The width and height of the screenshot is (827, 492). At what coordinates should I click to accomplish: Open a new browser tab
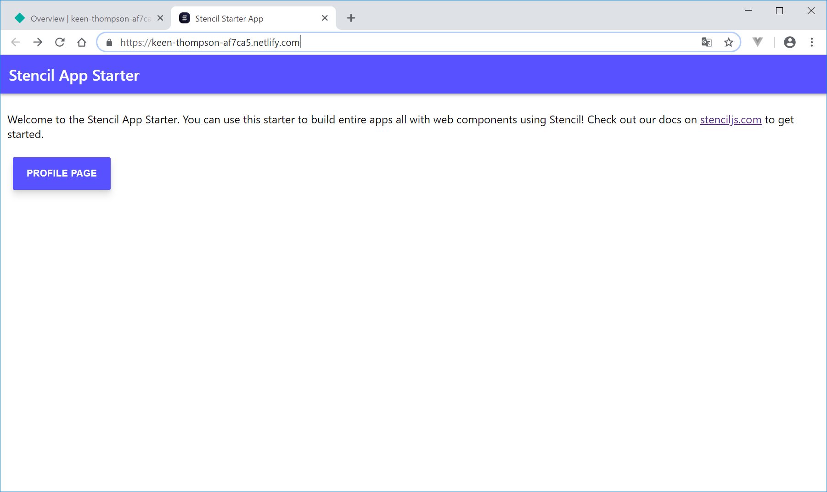click(351, 18)
